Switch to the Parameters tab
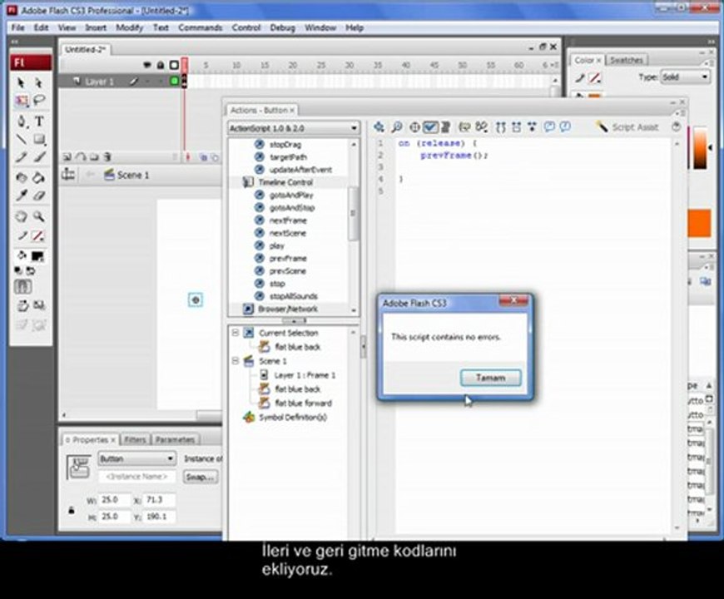The width and height of the screenshot is (724, 599). click(175, 439)
